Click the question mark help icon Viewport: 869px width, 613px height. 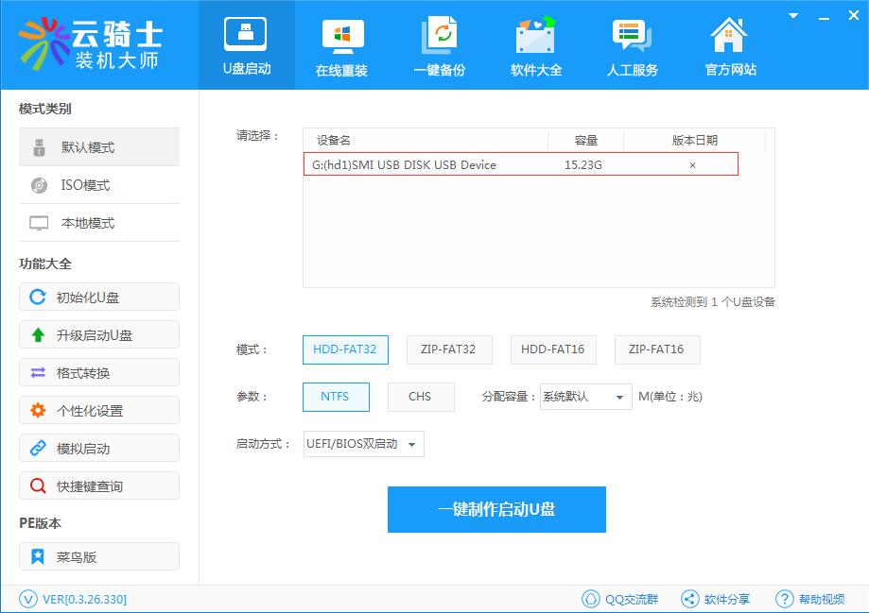(784, 599)
